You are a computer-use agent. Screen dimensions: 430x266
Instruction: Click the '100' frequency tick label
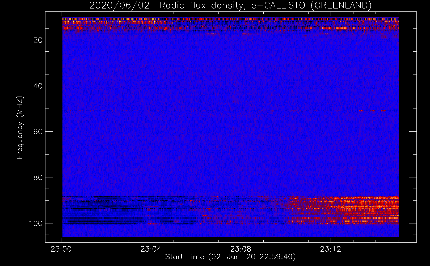36,223
